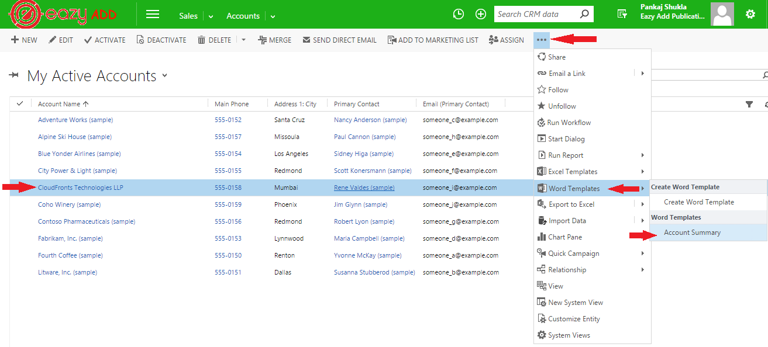Select Unfollow in the menu
This screenshot has height=347, width=768.
(592, 106)
